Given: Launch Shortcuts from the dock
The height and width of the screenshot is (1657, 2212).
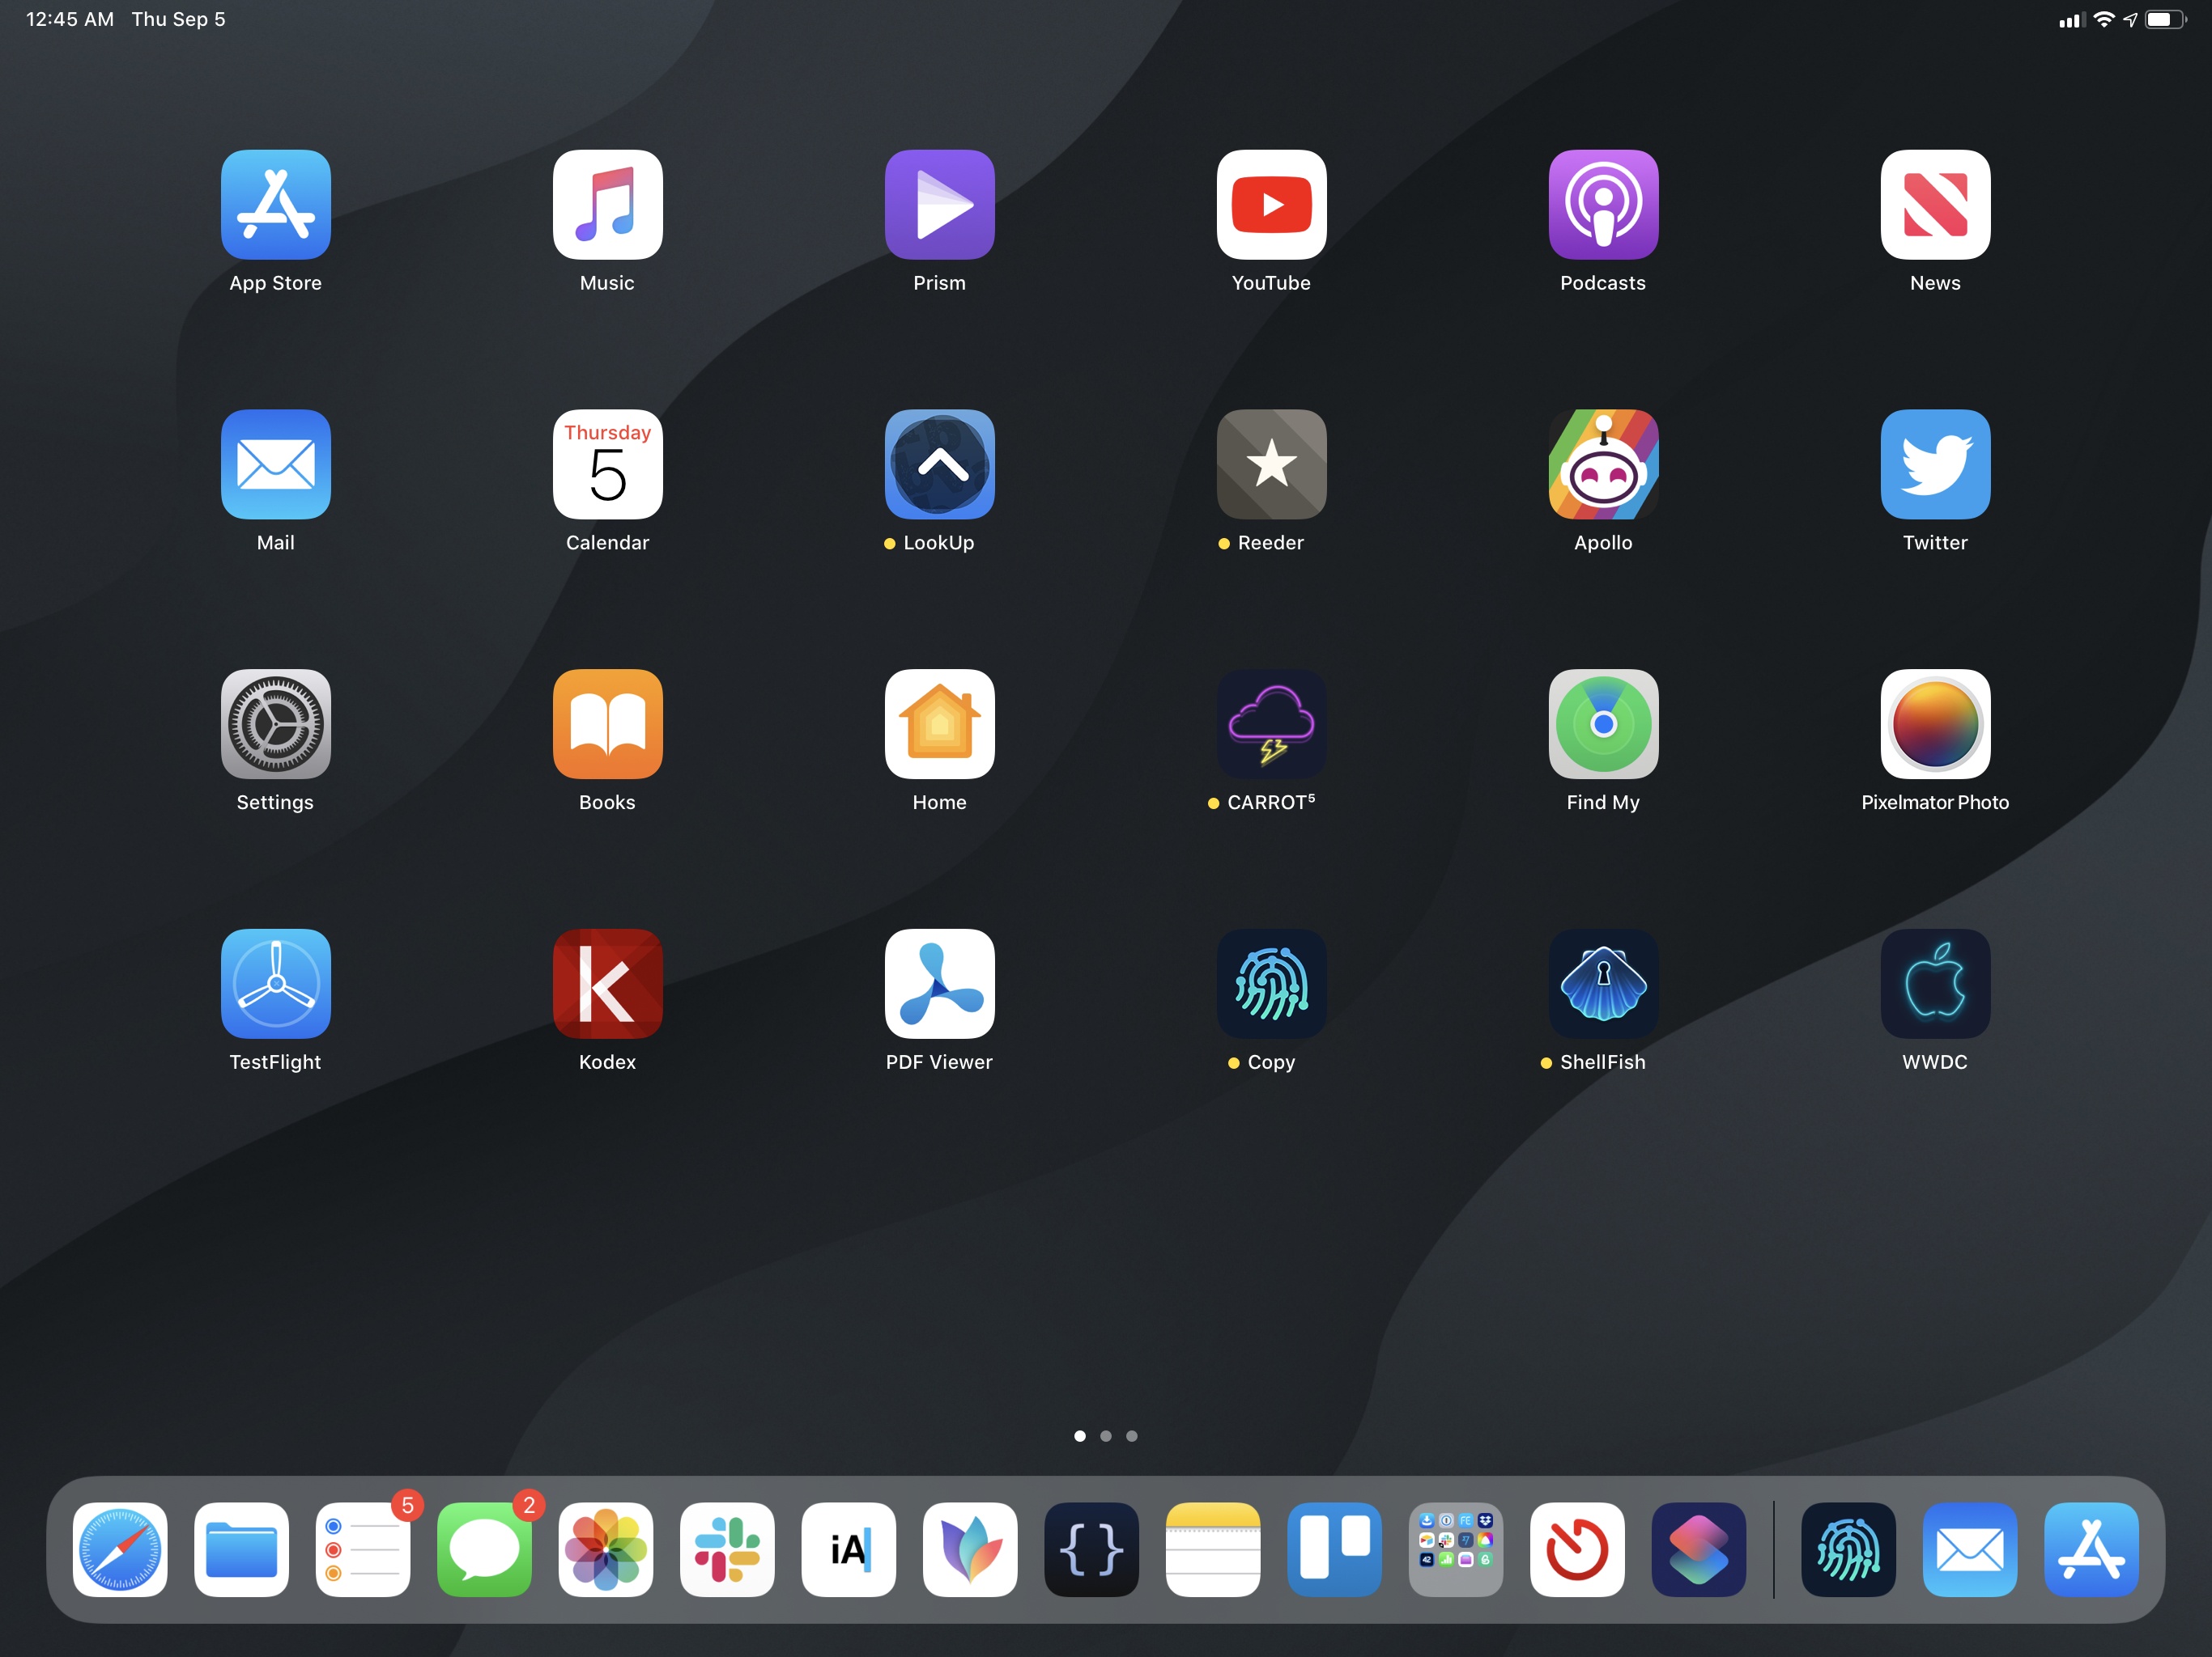Looking at the screenshot, I should 1699,1550.
